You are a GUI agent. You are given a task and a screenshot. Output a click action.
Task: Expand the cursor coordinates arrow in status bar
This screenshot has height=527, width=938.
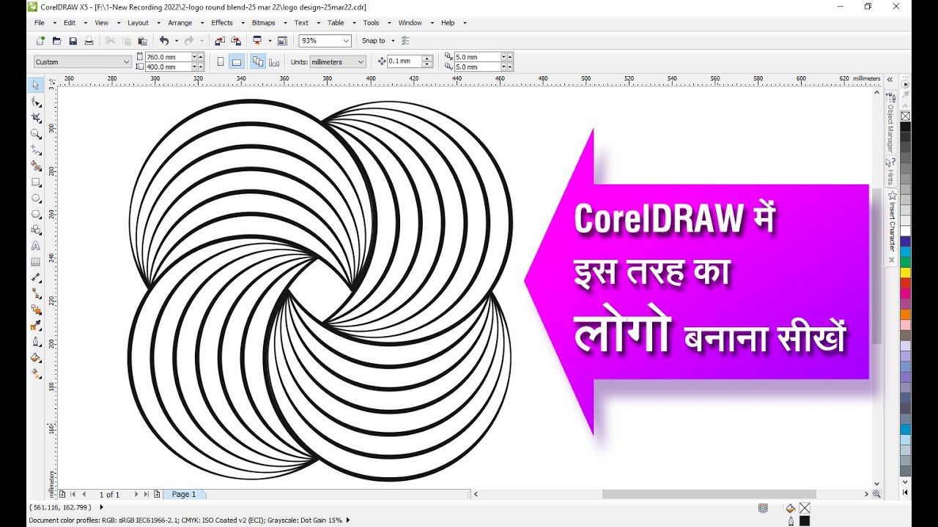pyautogui.click(x=101, y=507)
